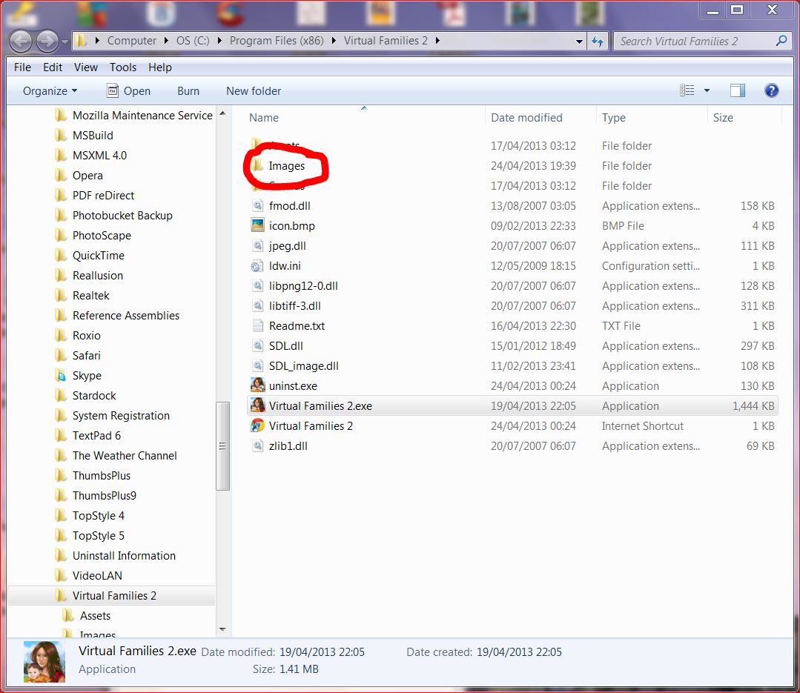
Task: Select the Reference Assemblies tree folder
Action: (117, 316)
